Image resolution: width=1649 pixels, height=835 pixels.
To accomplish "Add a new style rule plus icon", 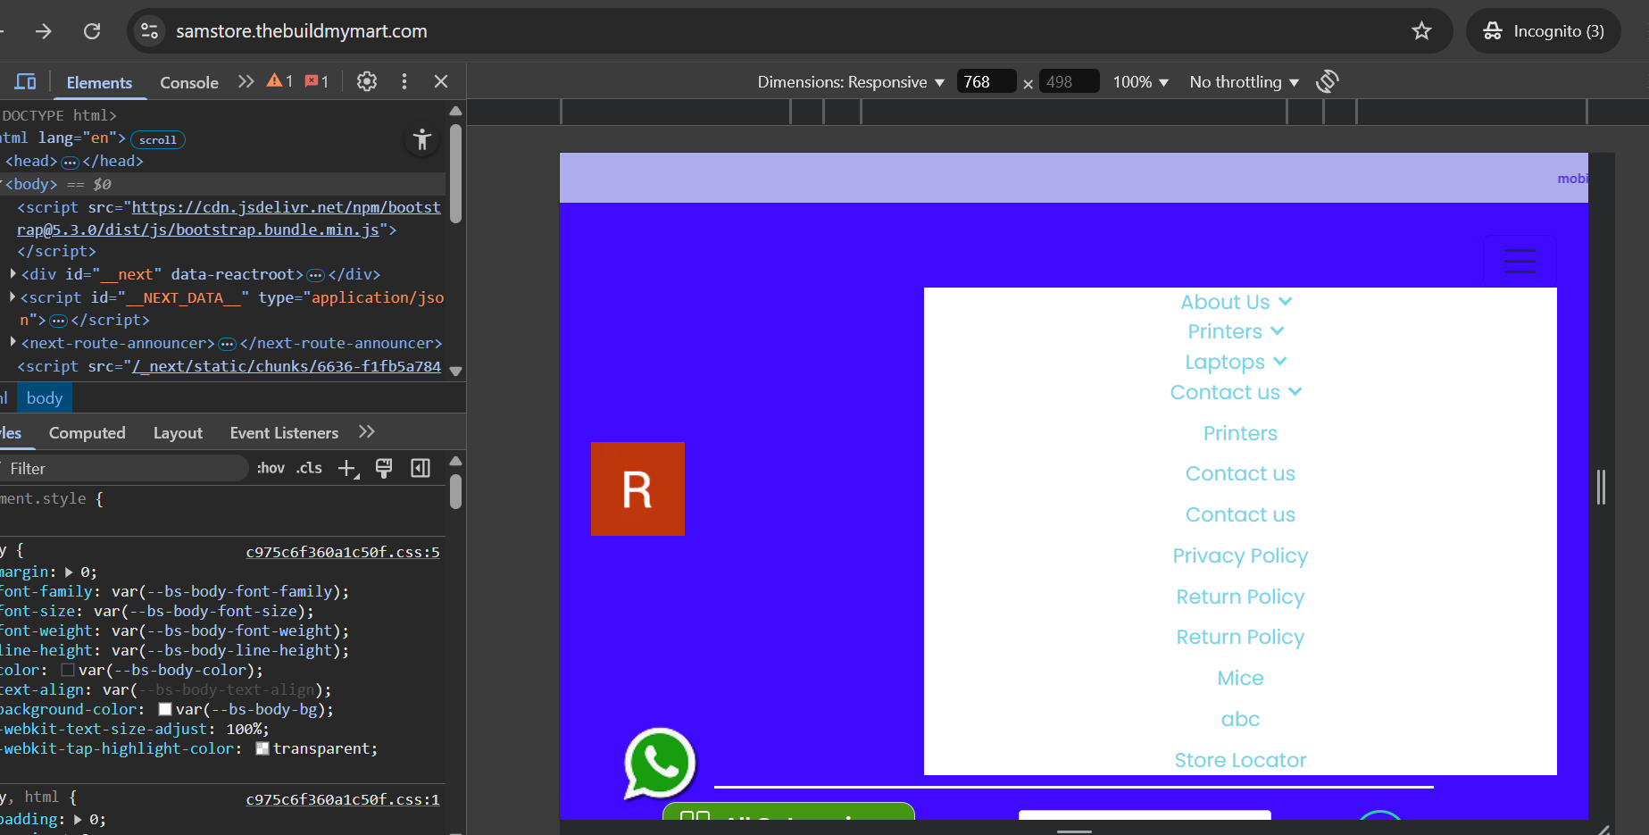I will point(348,469).
